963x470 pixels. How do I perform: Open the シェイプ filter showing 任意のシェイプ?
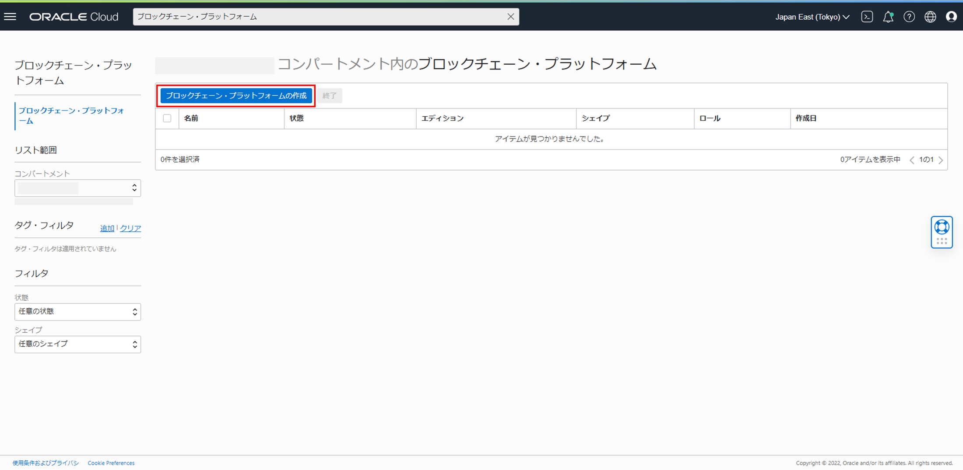pos(77,344)
